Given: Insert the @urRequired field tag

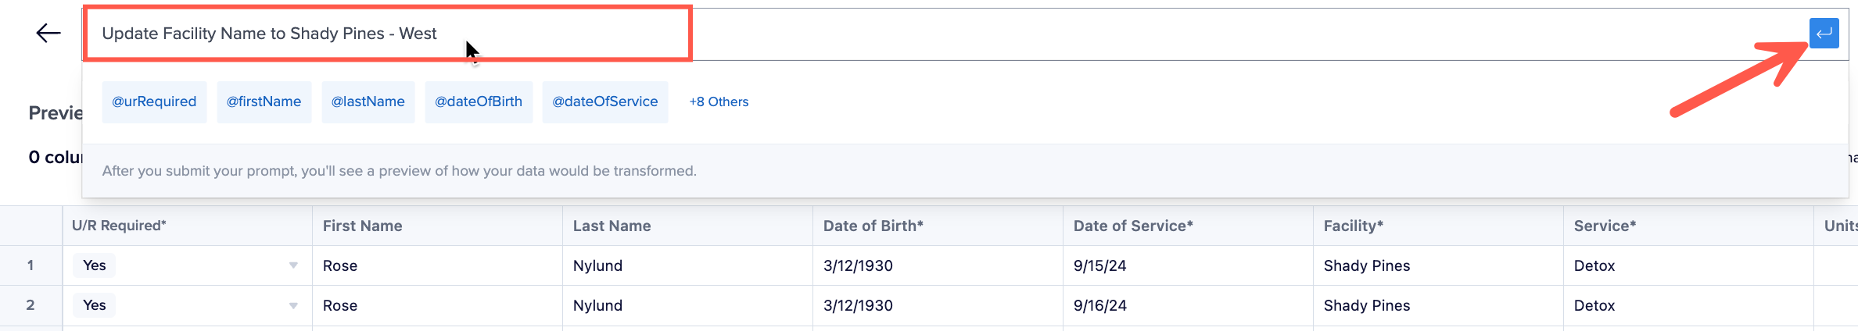Looking at the screenshot, I should pos(154,101).
